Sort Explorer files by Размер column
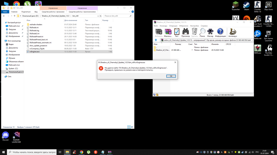This screenshot has width=277, height=155. coord(105,20)
